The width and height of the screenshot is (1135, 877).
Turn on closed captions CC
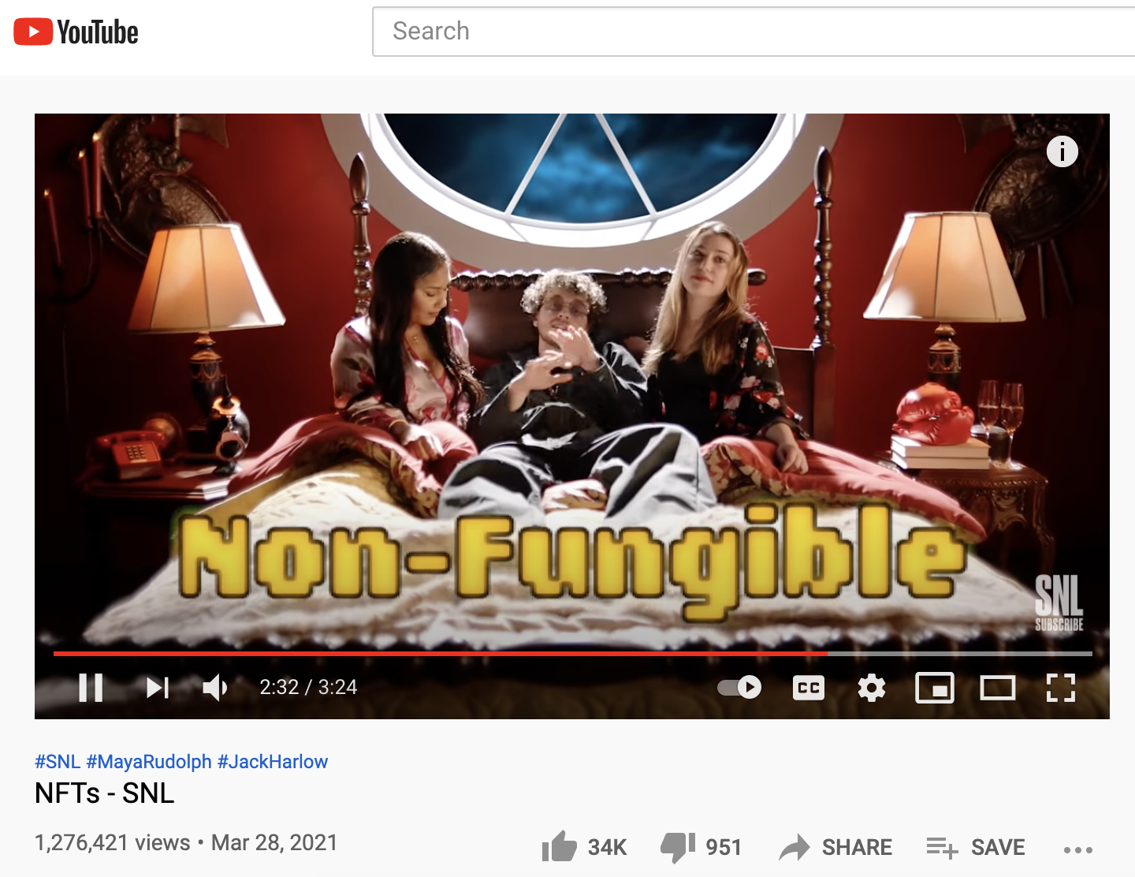tap(809, 688)
